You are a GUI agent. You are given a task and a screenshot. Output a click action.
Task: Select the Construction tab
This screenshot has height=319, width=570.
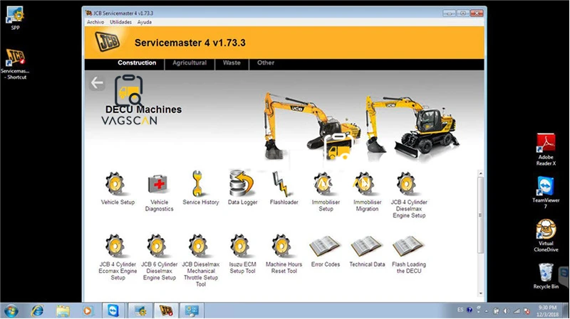pos(137,63)
